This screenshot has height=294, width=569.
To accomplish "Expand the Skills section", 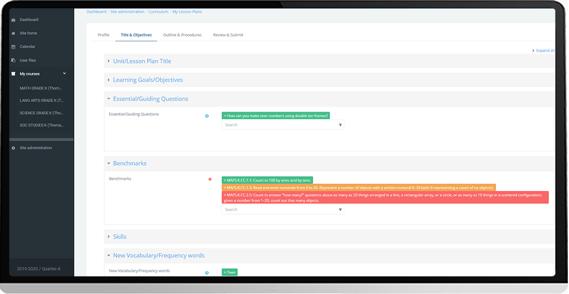I will click(119, 237).
